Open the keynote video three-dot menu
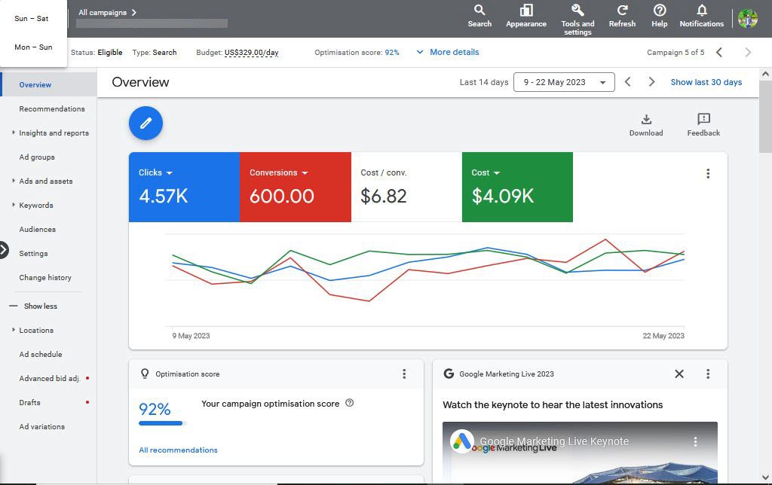Screen dimensions: 772x485 [695, 441]
